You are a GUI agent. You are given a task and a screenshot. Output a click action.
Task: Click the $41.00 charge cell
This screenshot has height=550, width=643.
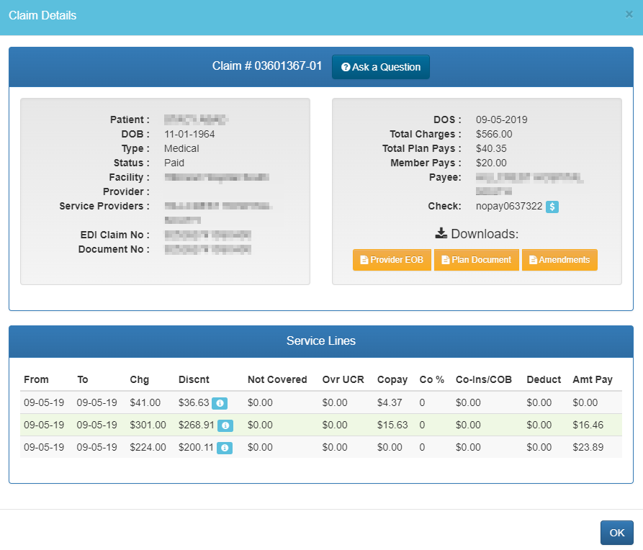click(x=145, y=402)
